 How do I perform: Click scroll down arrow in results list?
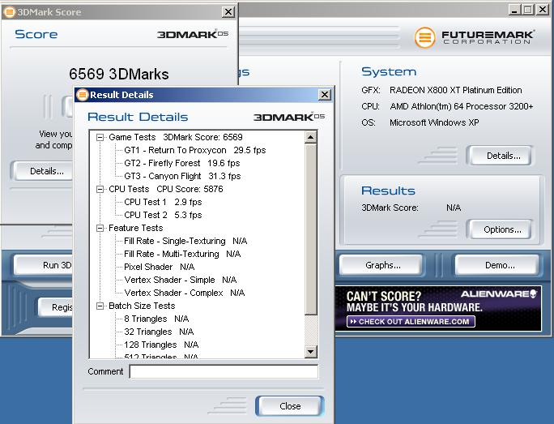pyautogui.click(x=310, y=352)
